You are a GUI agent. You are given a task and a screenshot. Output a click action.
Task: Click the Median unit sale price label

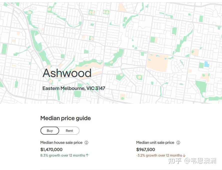pos(155,142)
